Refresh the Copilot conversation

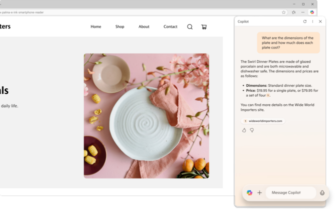coord(305,21)
